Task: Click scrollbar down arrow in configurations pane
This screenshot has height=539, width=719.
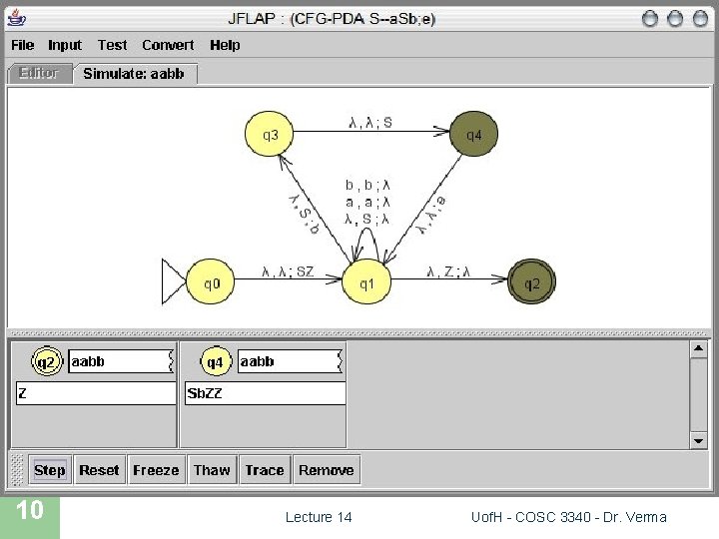Action: pyautogui.click(x=698, y=440)
